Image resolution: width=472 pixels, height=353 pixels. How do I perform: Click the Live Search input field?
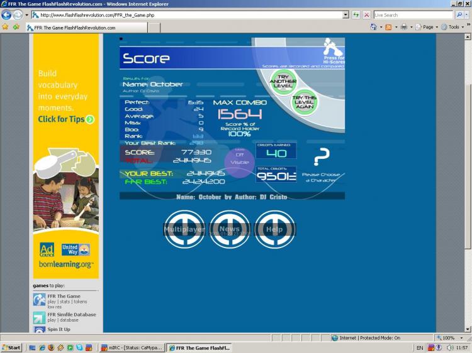412,14
